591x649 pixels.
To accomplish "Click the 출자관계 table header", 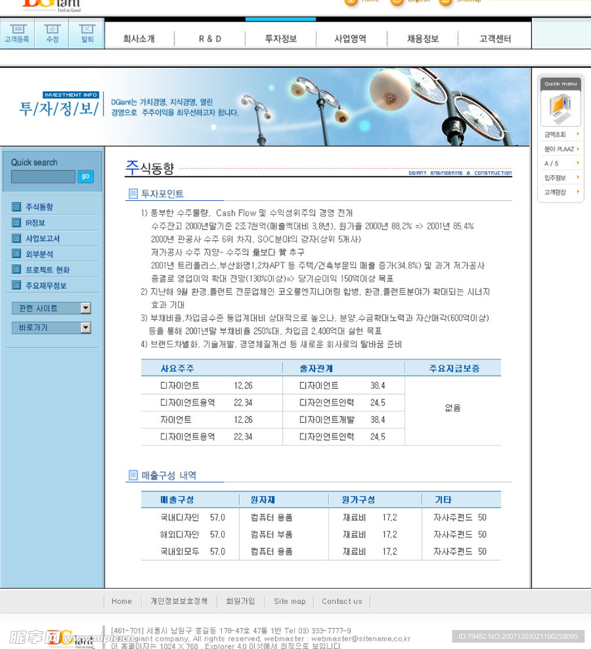I will point(316,368).
